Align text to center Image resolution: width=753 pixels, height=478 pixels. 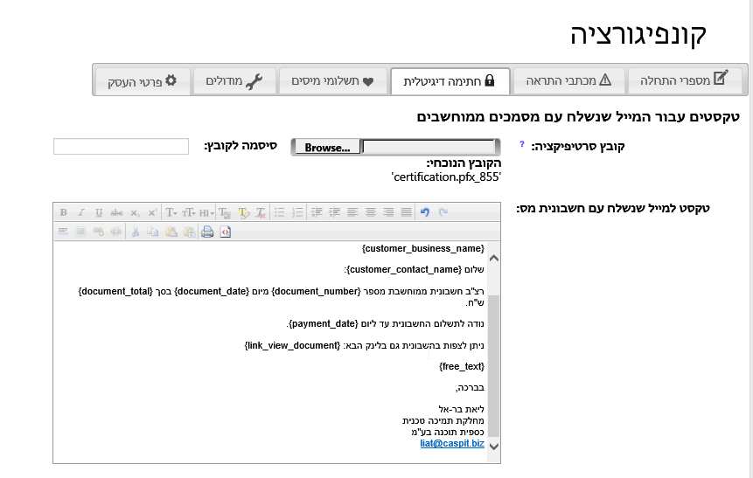[x=370, y=212]
